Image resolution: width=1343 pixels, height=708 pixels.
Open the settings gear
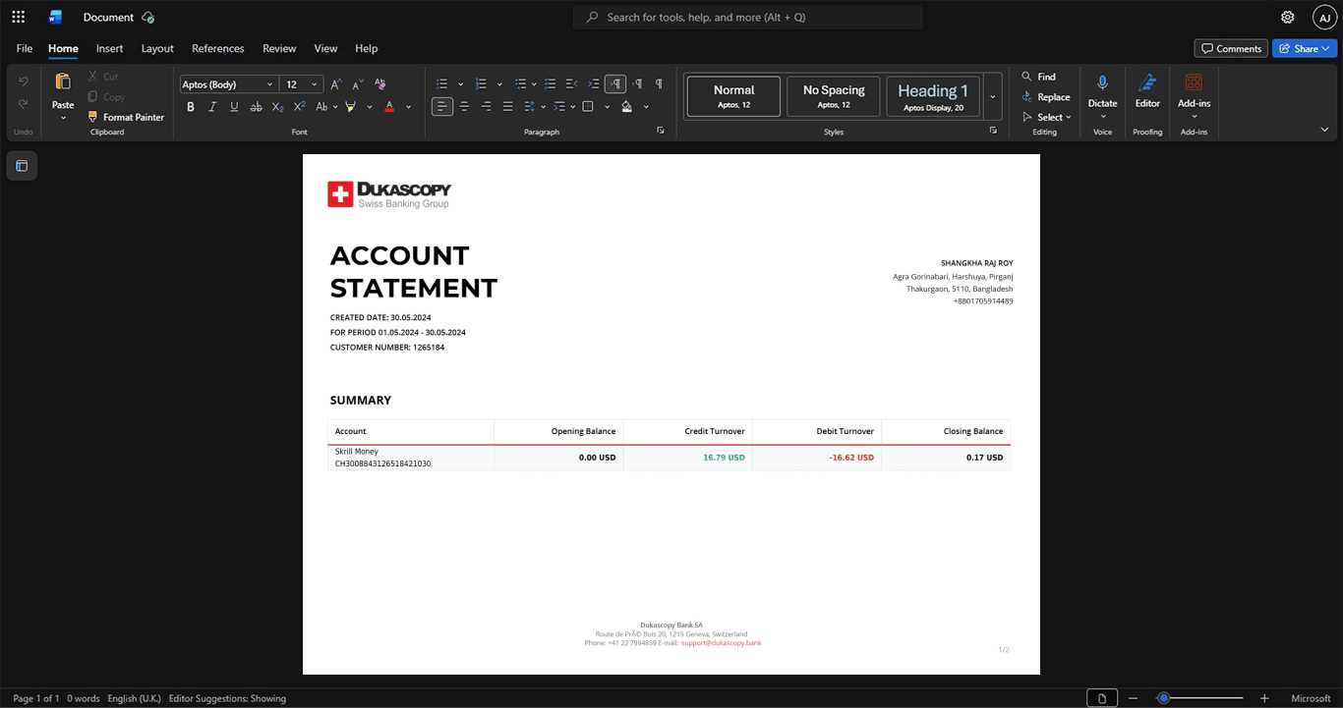(x=1288, y=17)
